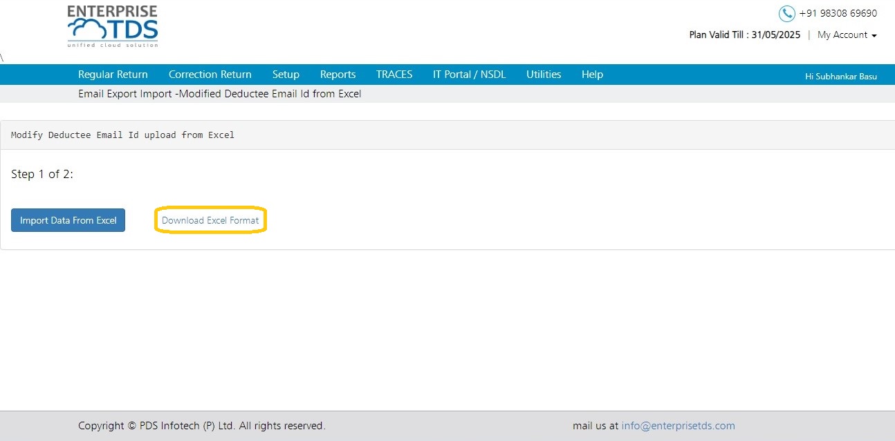The width and height of the screenshot is (895, 441).
Task: Click the Download Excel Format link
Action: pos(210,220)
